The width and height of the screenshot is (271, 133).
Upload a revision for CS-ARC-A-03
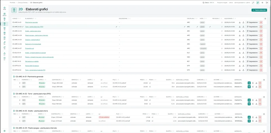(x=243, y=31)
